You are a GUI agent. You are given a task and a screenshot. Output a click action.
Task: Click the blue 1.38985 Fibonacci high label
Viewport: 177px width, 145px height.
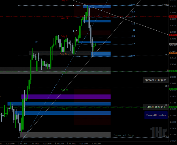pos(132,5)
